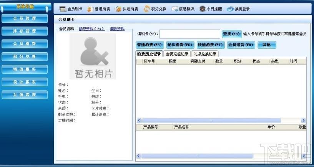314x167 pixels.
Task: Open 库存管理 in the left navigation
Action: coord(25,31)
